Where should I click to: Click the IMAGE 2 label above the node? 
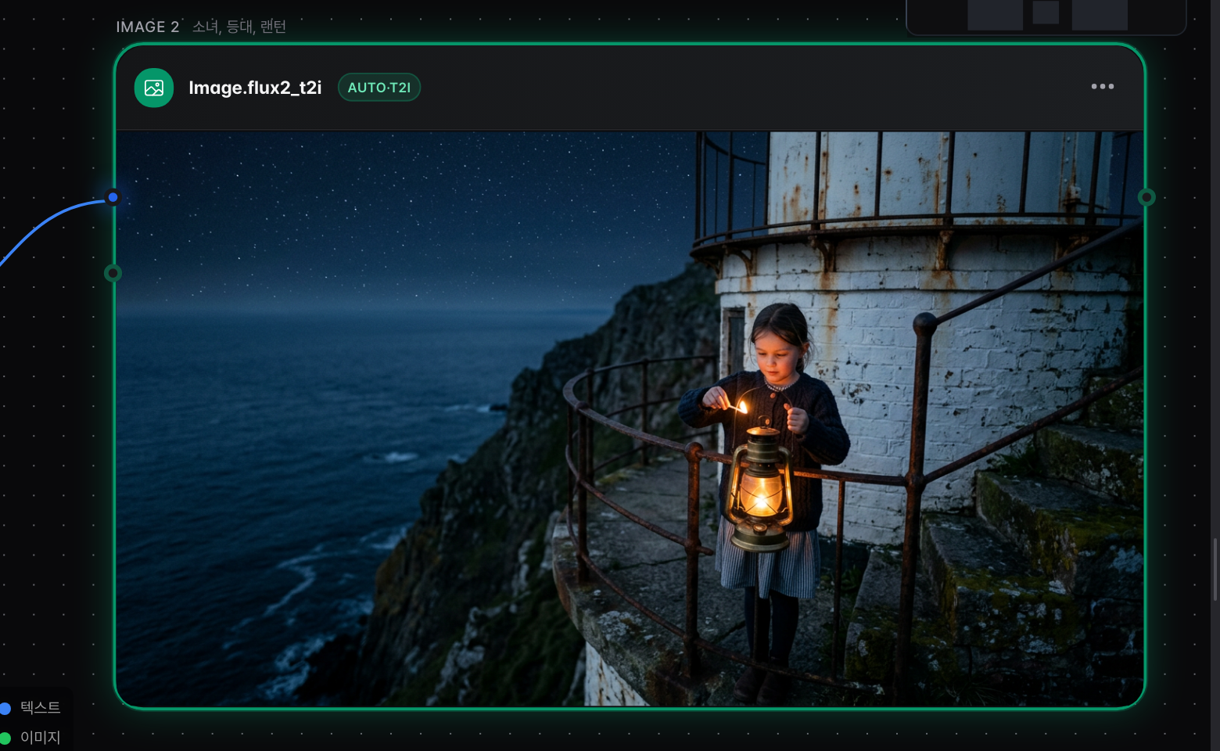[148, 27]
